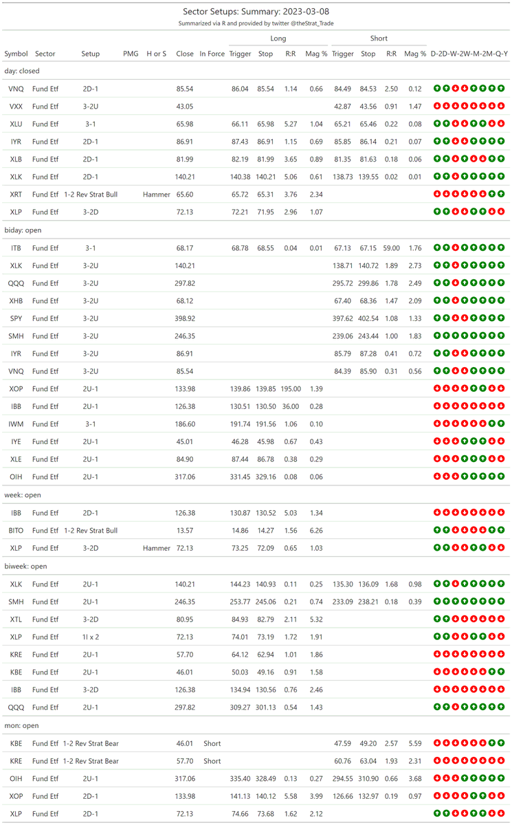
Task: Click the daily arrow in the KRE Short row
Action: coord(437,761)
